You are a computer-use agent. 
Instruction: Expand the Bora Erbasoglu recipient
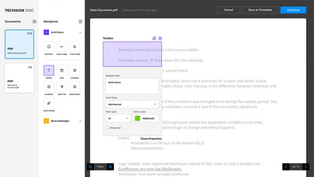(80, 121)
